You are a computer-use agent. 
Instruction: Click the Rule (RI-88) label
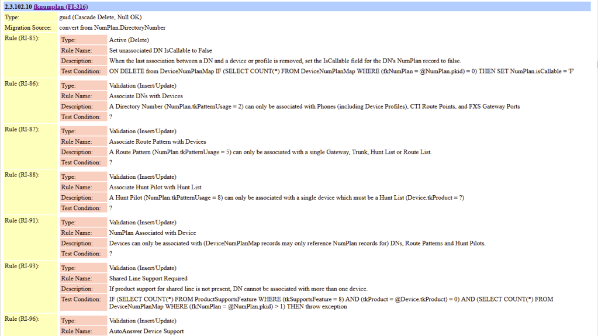(22, 175)
